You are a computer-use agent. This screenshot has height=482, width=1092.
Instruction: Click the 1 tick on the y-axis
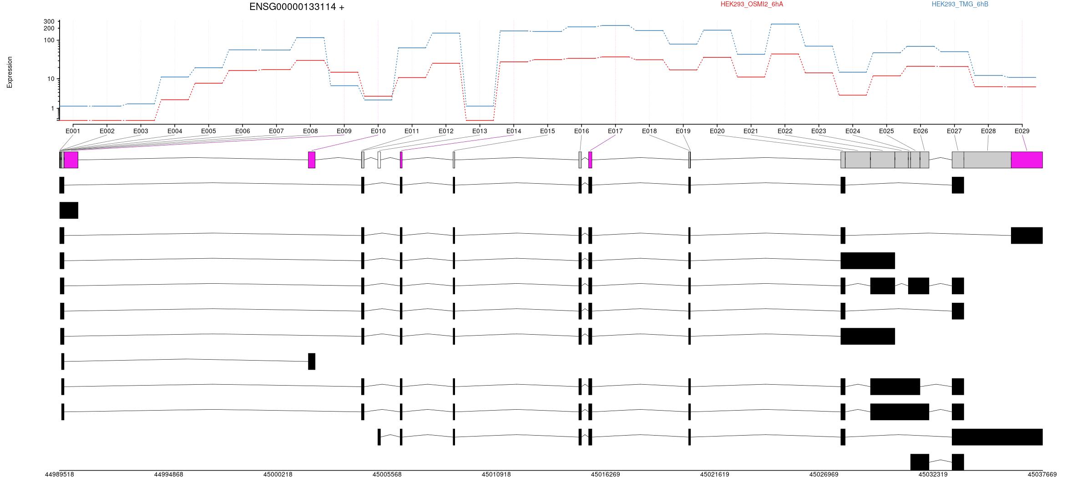(x=53, y=108)
